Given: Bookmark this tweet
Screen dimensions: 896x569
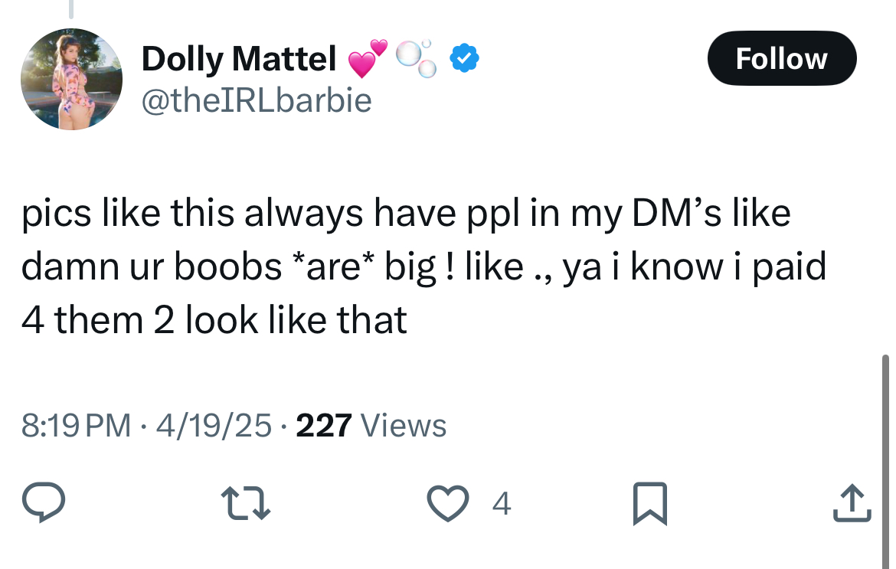Looking at the screenshot, I should [x=649, y=503].
